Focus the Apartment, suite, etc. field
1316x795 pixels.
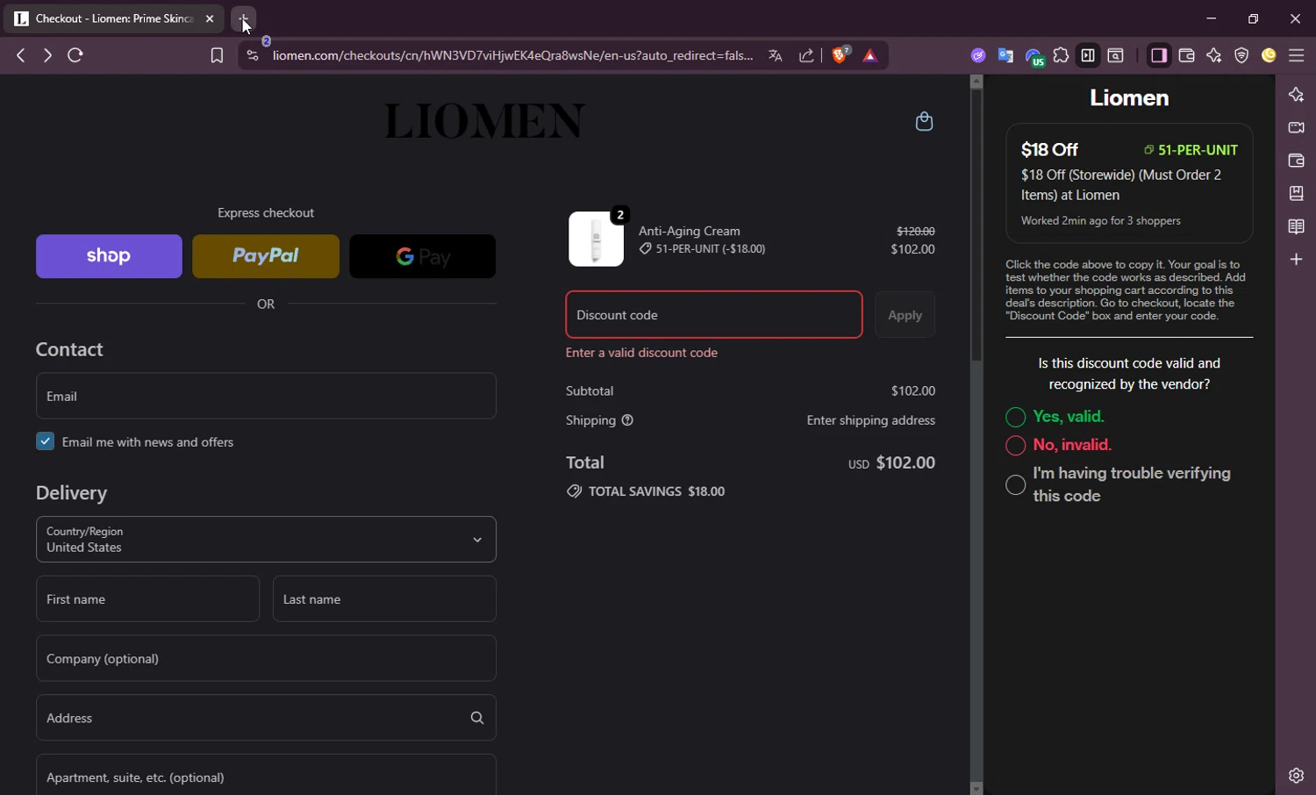(266, 776)
